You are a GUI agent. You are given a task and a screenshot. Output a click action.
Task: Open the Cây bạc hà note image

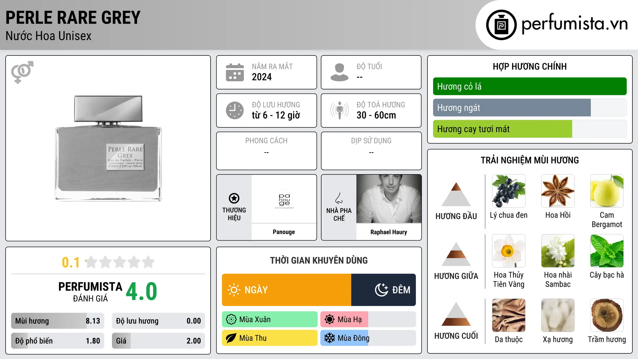[x=607, y=251]
